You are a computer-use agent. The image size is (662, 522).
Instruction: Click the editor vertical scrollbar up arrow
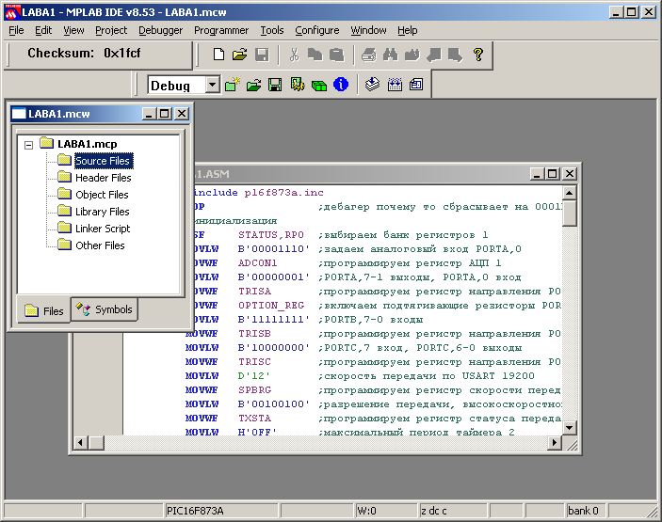(569, 193)
